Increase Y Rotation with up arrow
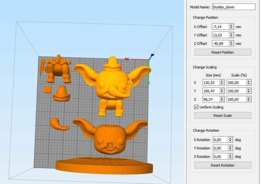 point(230,147)
